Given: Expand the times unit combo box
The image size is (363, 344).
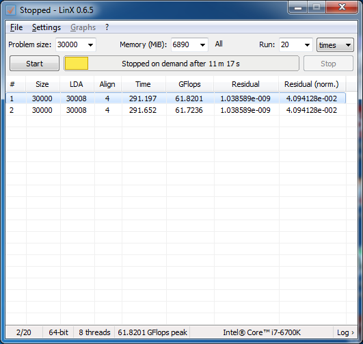Looking at the screenshot, I should click(335, 45).
